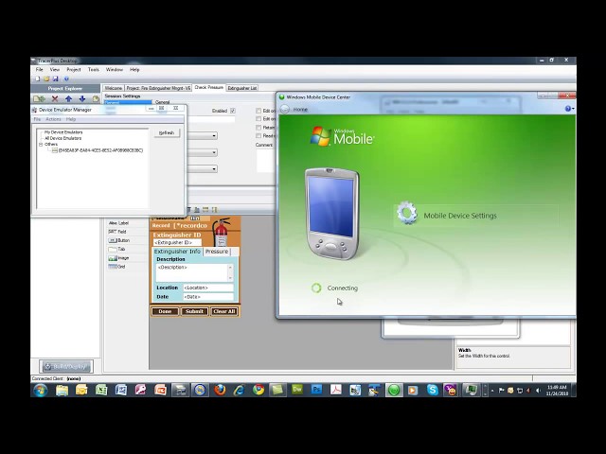Open Photoshop from the taskbar
The height and width of the screenshot is (454, 606).
316,390
